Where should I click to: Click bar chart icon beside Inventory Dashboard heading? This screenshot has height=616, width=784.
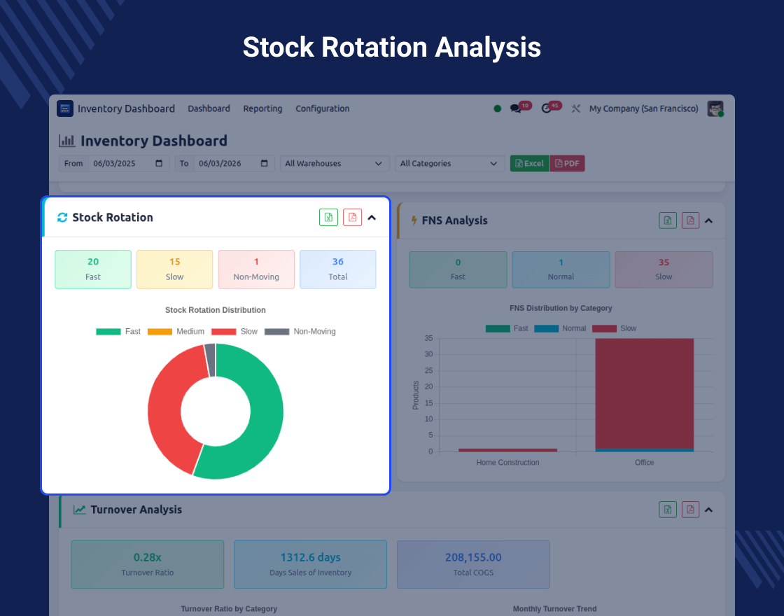pyautogui.click(x=66, y=141)
